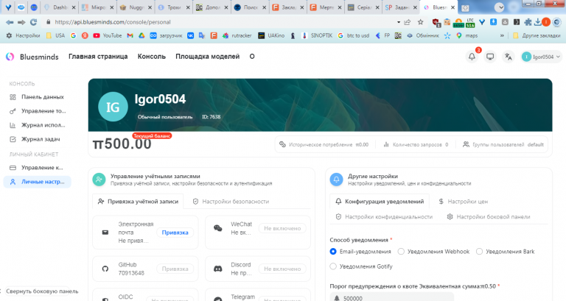The width and height of the screenshot is (566, 301).
Task: Click the Discord logo icon
Action: point(217,269)
